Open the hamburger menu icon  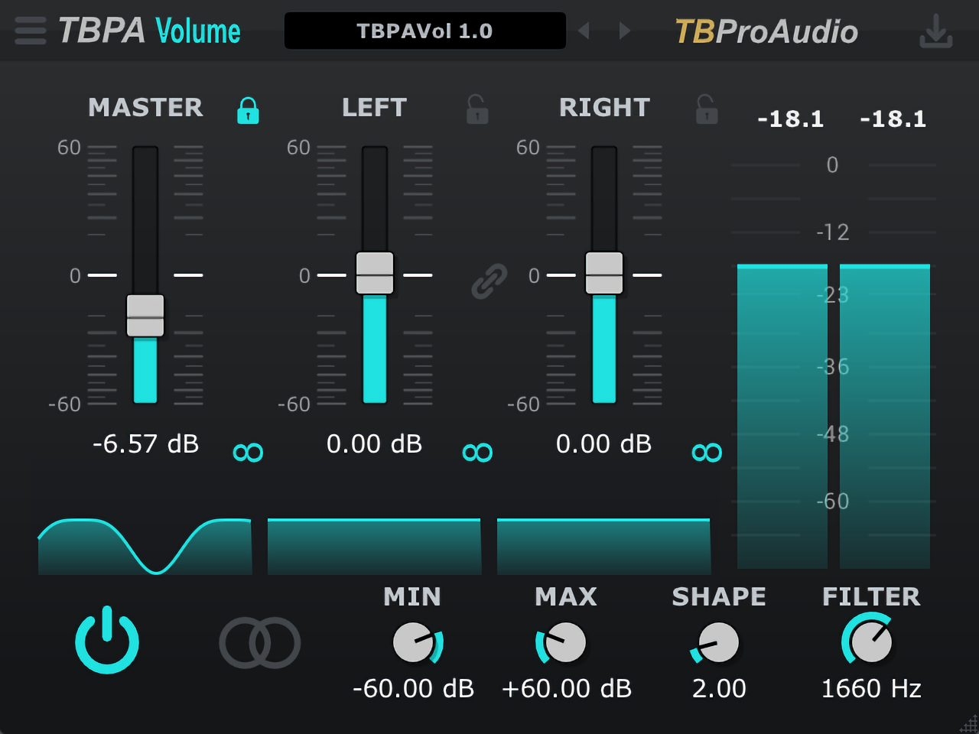pyautogui.click(x=31, y=31)
